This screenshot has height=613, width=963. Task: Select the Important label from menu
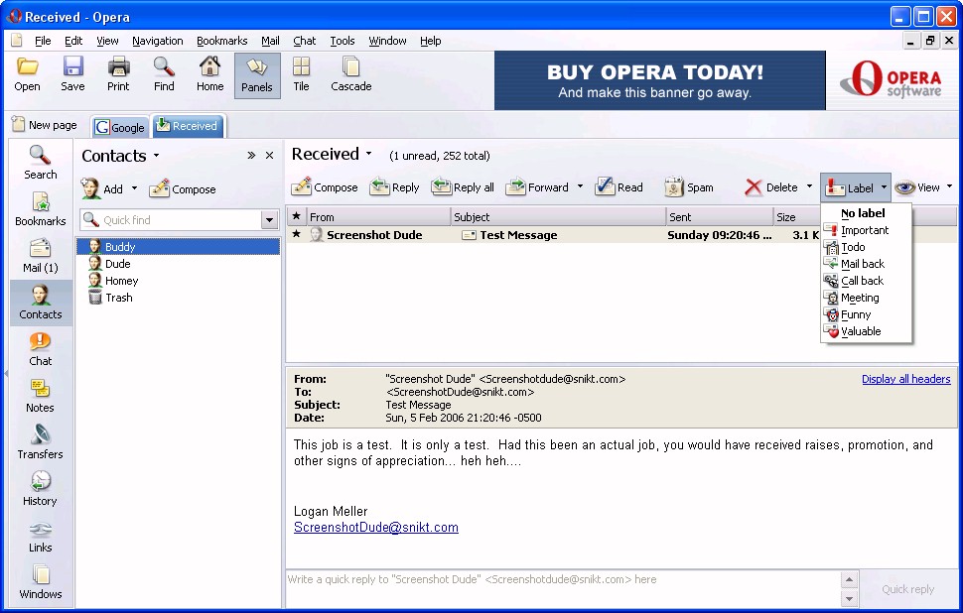click(864, 230)
